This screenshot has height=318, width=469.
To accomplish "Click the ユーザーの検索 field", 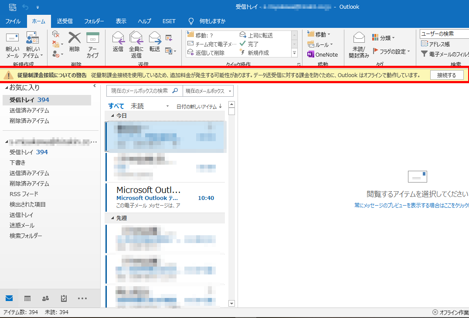I will point(445,34).
